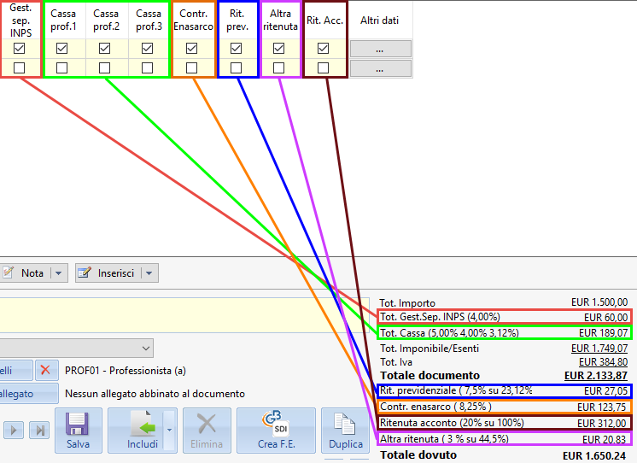Click PROF01 - Professionista (a) text

126,371
